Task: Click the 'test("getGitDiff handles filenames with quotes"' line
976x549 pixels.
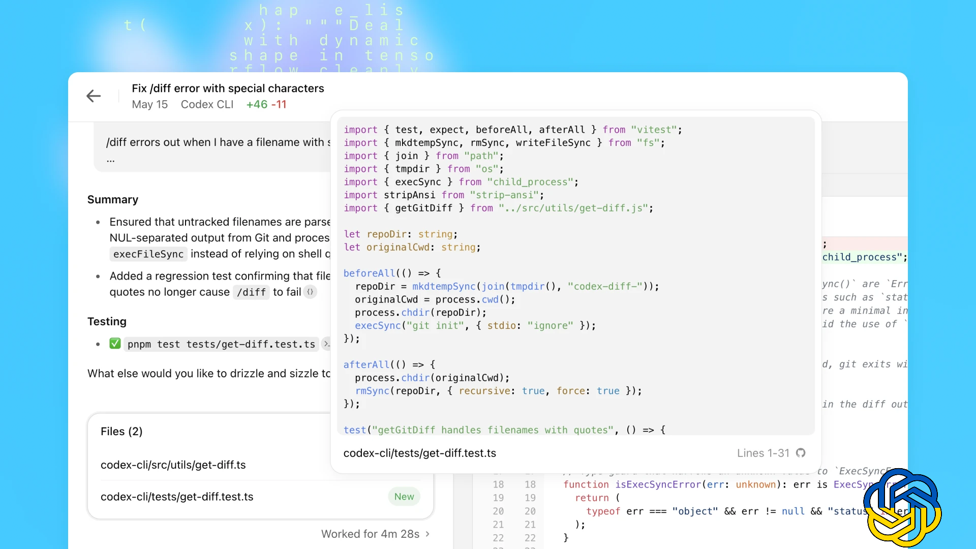Action: pos(504,430)
